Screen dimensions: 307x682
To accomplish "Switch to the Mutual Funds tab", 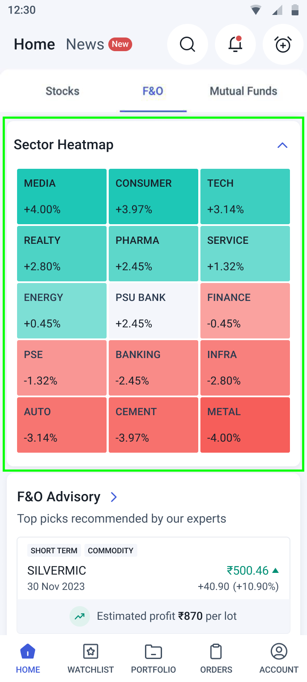I will point(243,91).
